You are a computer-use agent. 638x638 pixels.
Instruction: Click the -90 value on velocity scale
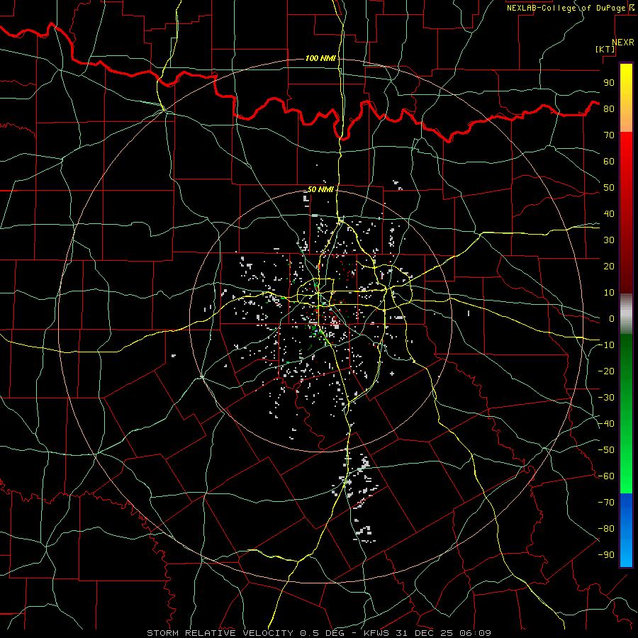[606, 554]
